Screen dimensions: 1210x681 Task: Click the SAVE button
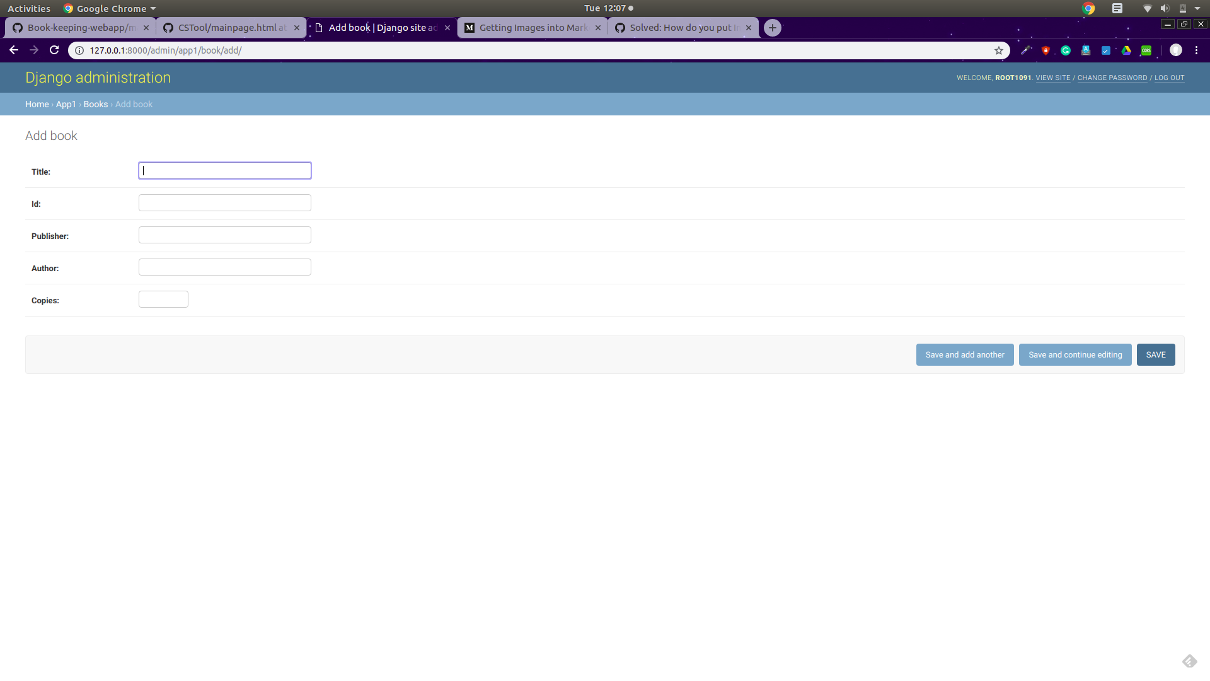pyautogui.click(x=1155, y=355)
